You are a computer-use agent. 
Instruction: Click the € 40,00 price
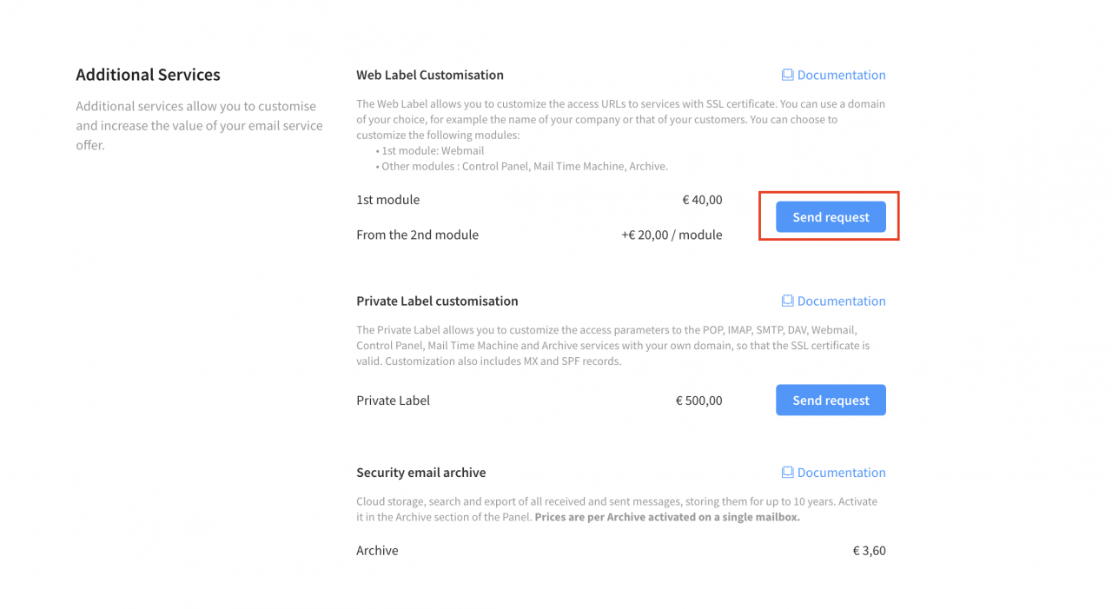pyautogui.click(x=702, y=200)
